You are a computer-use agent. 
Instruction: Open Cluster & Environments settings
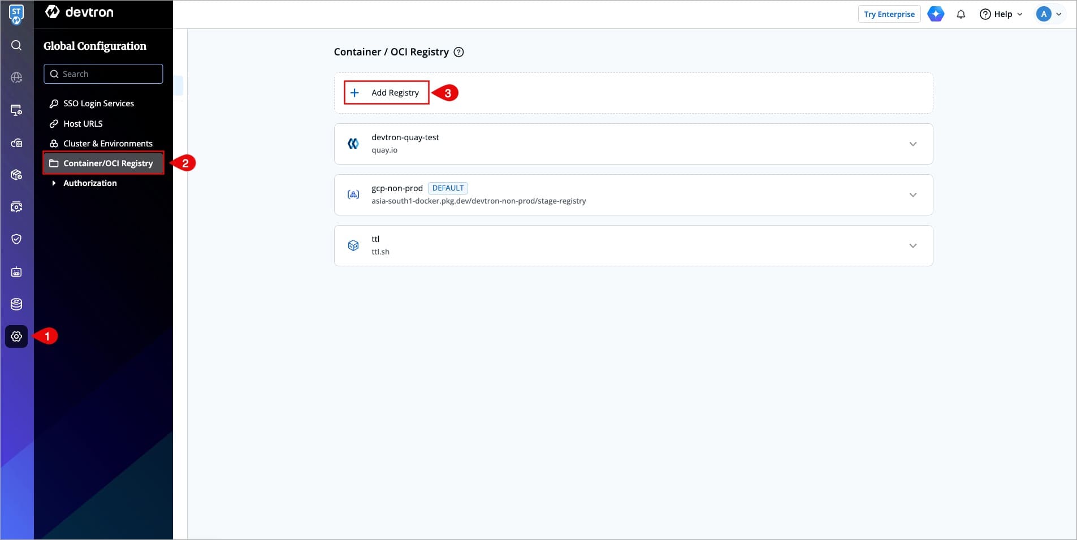107,144
